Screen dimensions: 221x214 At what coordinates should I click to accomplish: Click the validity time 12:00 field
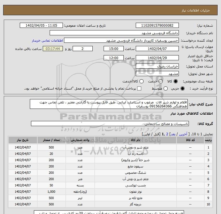pyautogui.click(x=114, y=58)
